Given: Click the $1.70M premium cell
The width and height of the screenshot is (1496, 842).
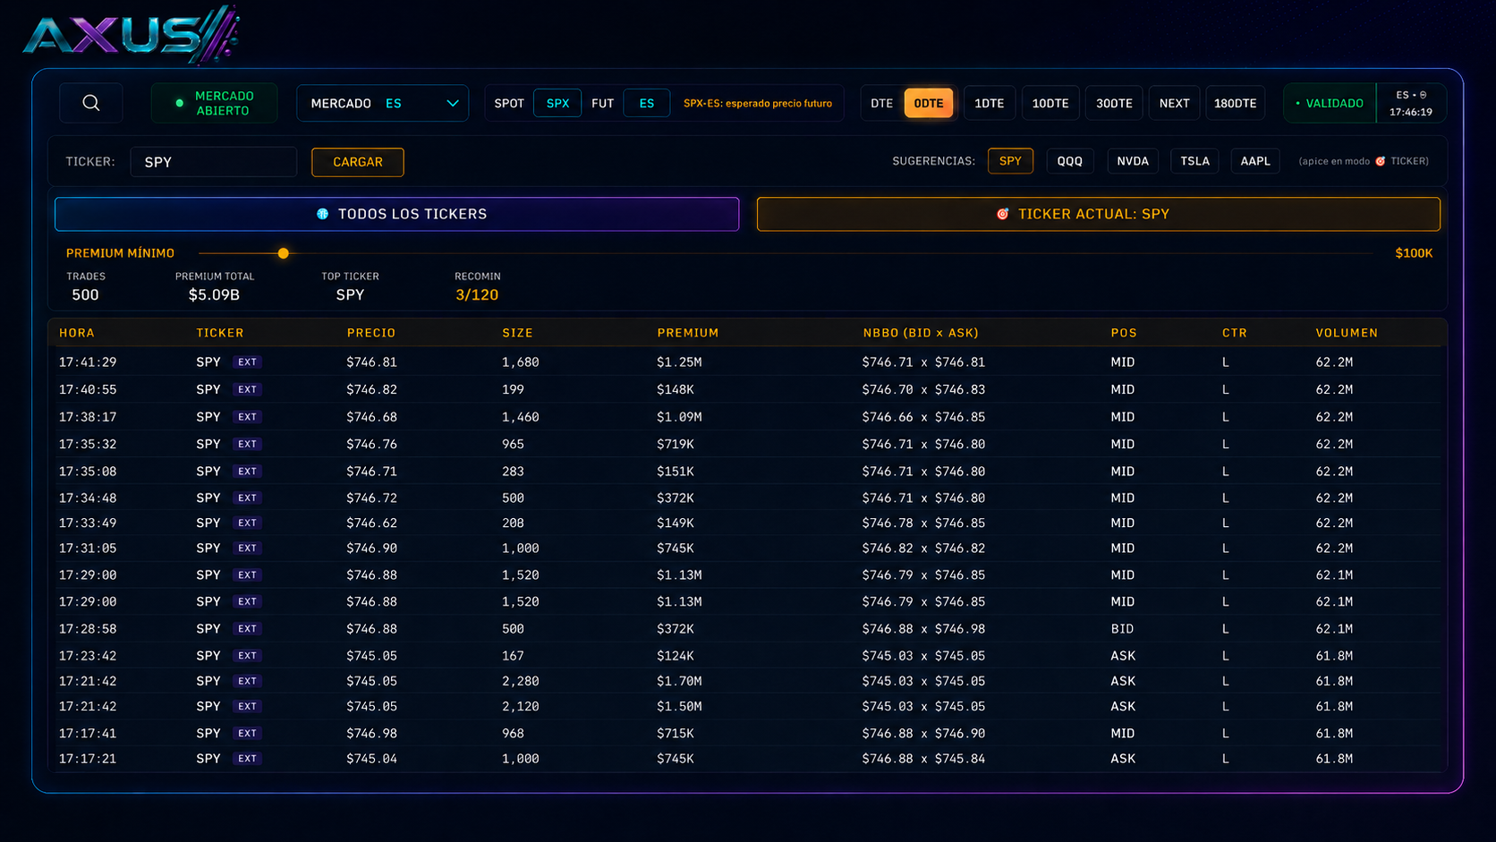Looking at the screenshot, I should pyautogui.click(x=679, y=682).
